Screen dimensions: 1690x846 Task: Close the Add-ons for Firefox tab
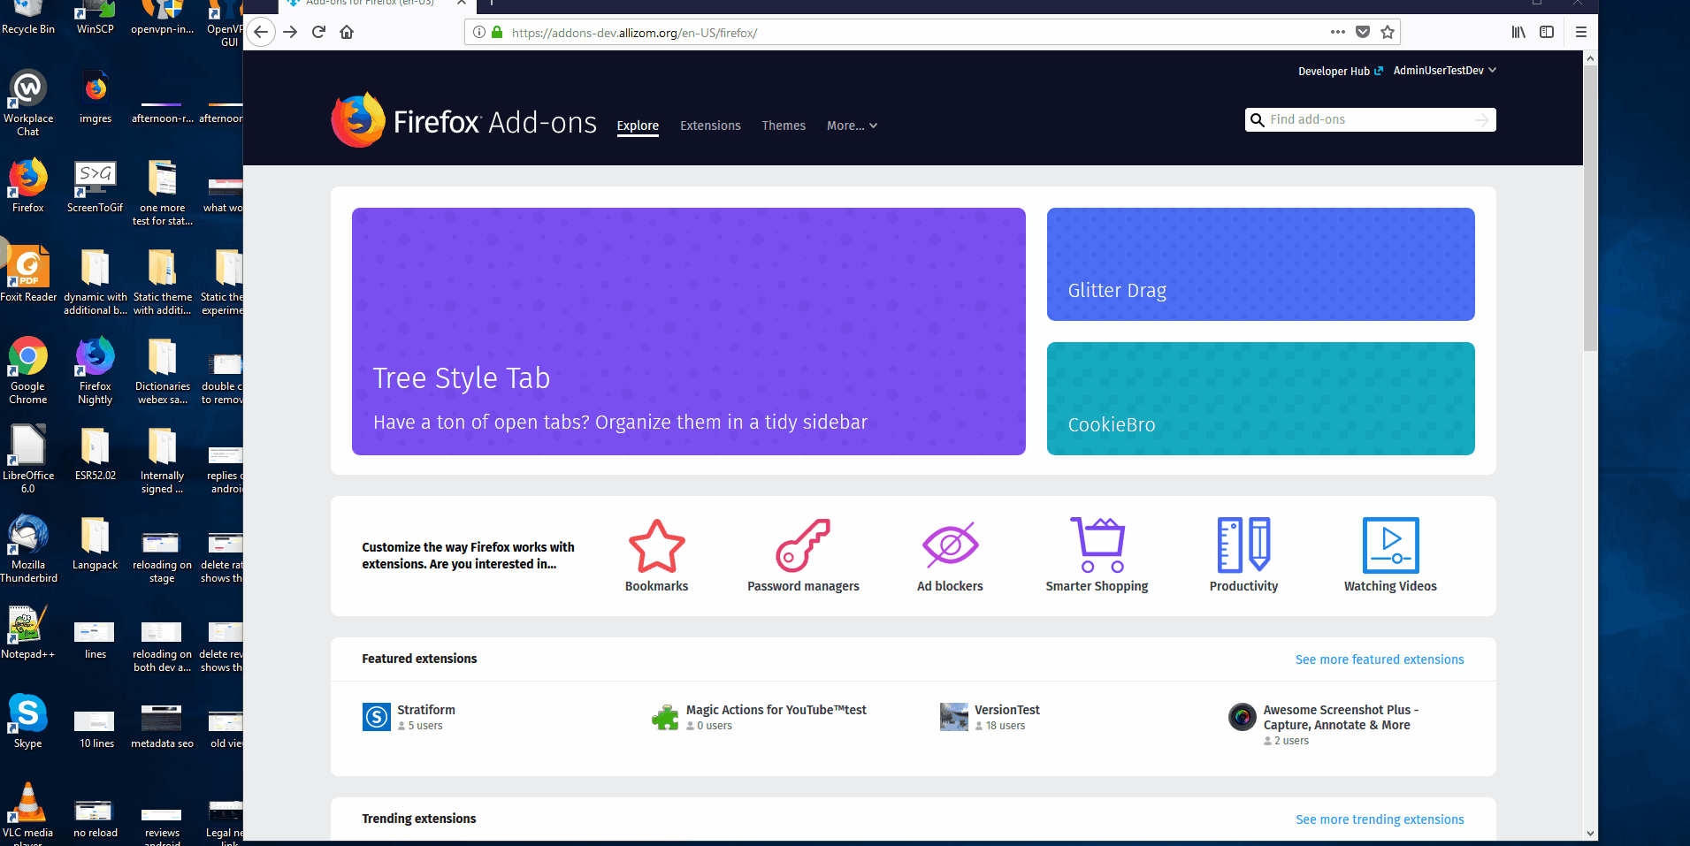coord(462,3)
